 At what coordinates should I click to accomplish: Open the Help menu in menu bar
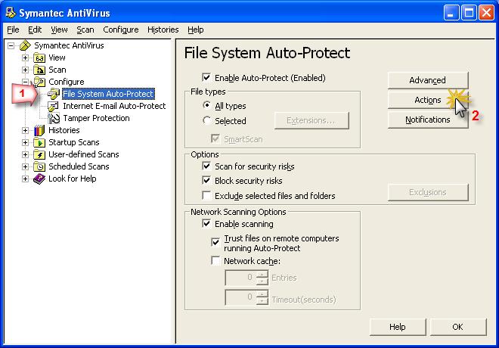click(195, 30)
